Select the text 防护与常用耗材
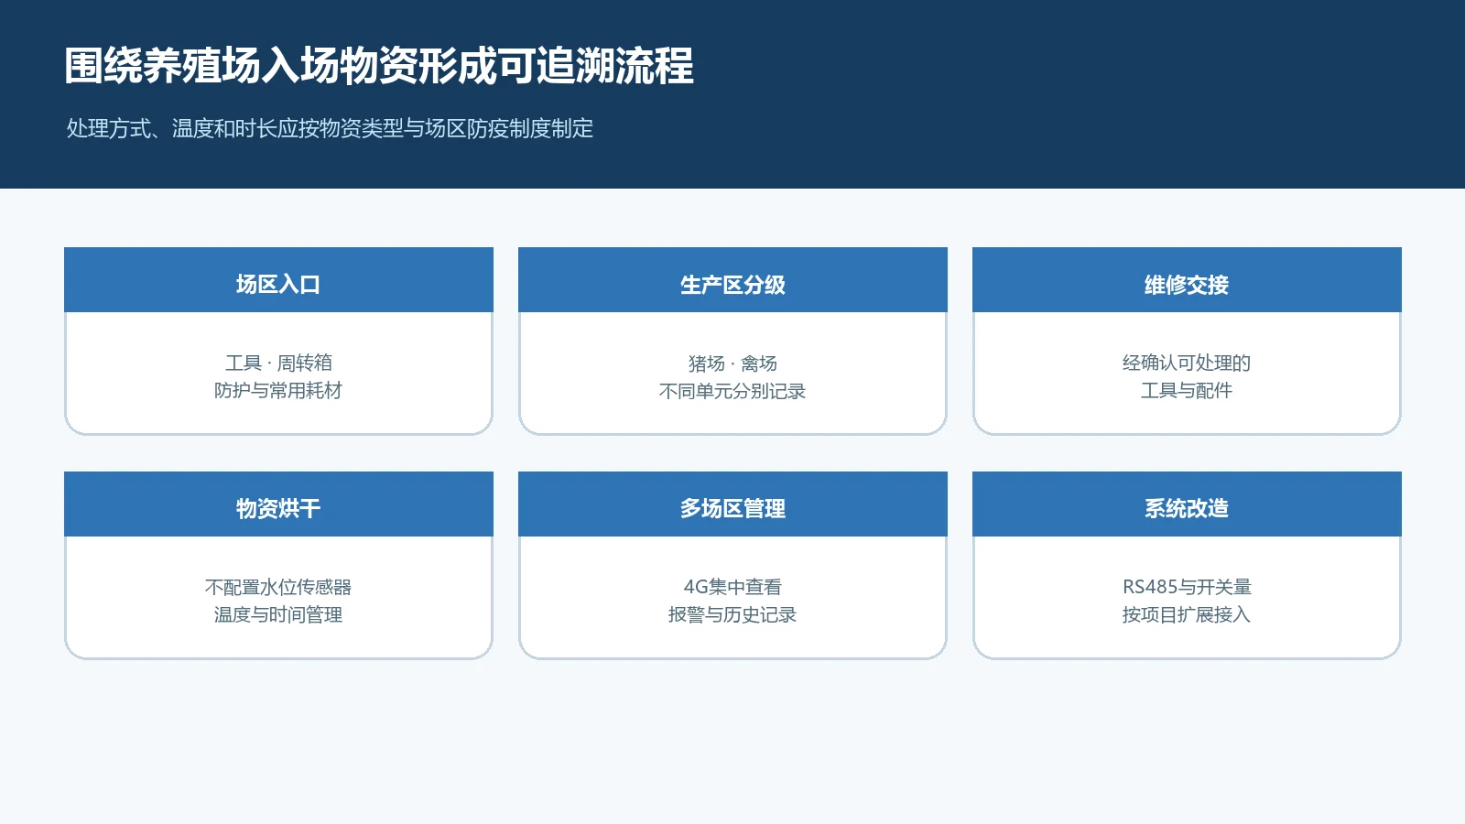The height and width of the screenshot is (824, 1465). click(278, 391)
